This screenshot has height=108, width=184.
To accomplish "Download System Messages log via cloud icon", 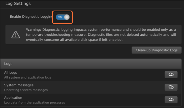I will [x=171, y=87].
